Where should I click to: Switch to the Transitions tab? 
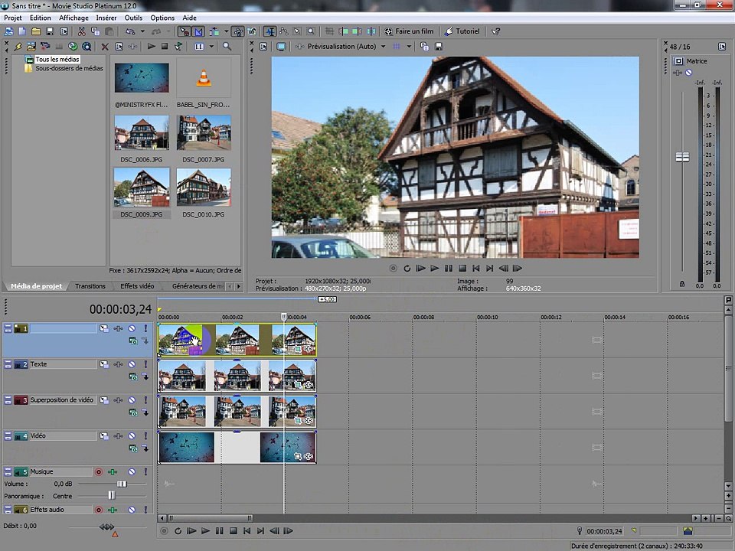[x=90, y=286]
